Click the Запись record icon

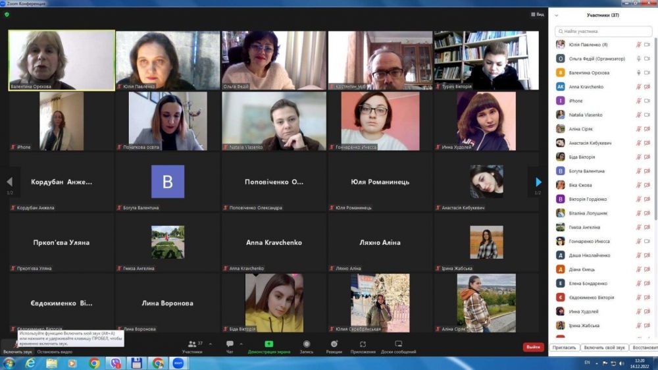pos(307,344)
